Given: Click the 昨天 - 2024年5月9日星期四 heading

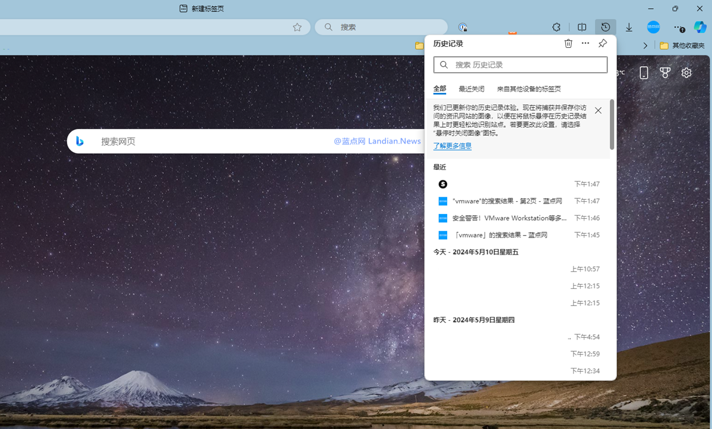Looking at the screenshot, I should (x=474, y=320).
